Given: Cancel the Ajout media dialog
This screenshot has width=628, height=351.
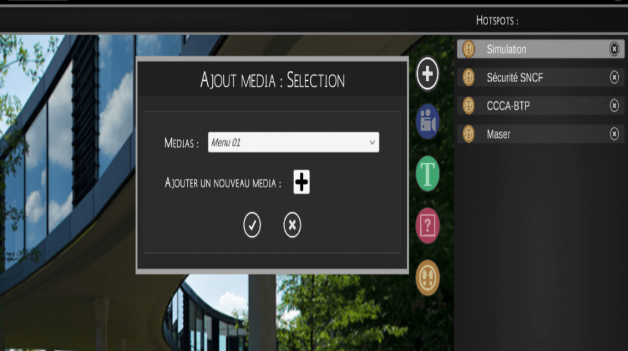Looking at the screenshot, I should coord(292,225).
